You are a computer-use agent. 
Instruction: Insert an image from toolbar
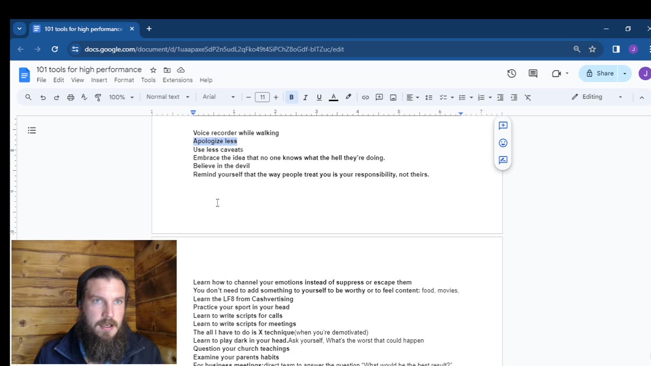pyautogui.click(x=393, y=97)
